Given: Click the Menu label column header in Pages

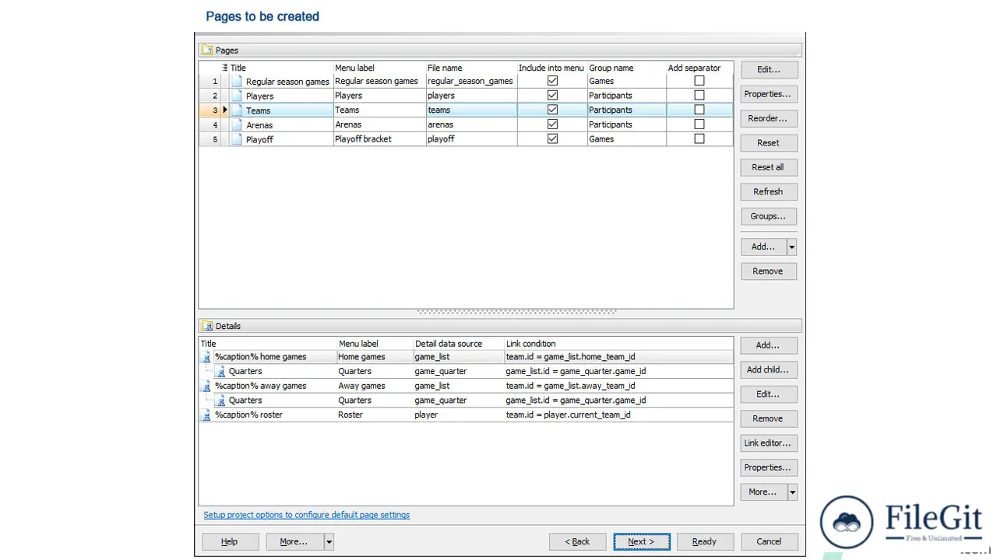Looking at the screenshot, I should (x=379, y=68).
